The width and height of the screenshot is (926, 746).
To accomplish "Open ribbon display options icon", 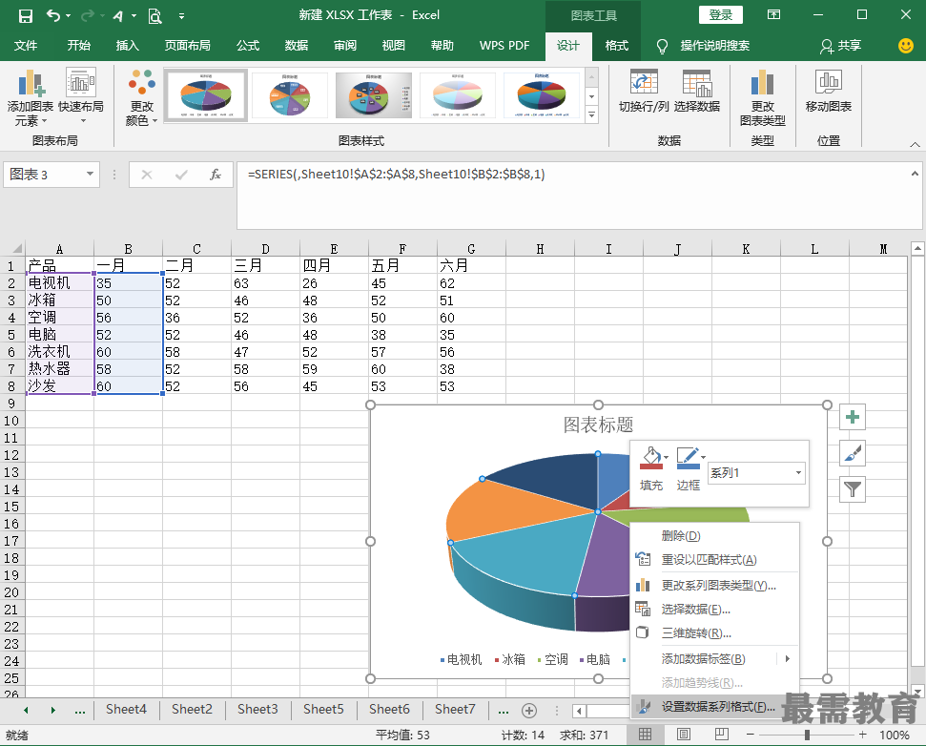I will [x=773, y=15].
